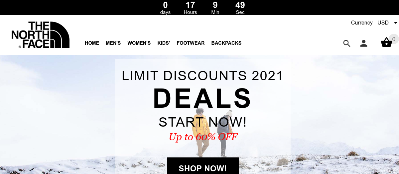This screenshot has width=399, height=174.
Task: Click the Up to 60% OFF text
Action: tap(203, 137)
